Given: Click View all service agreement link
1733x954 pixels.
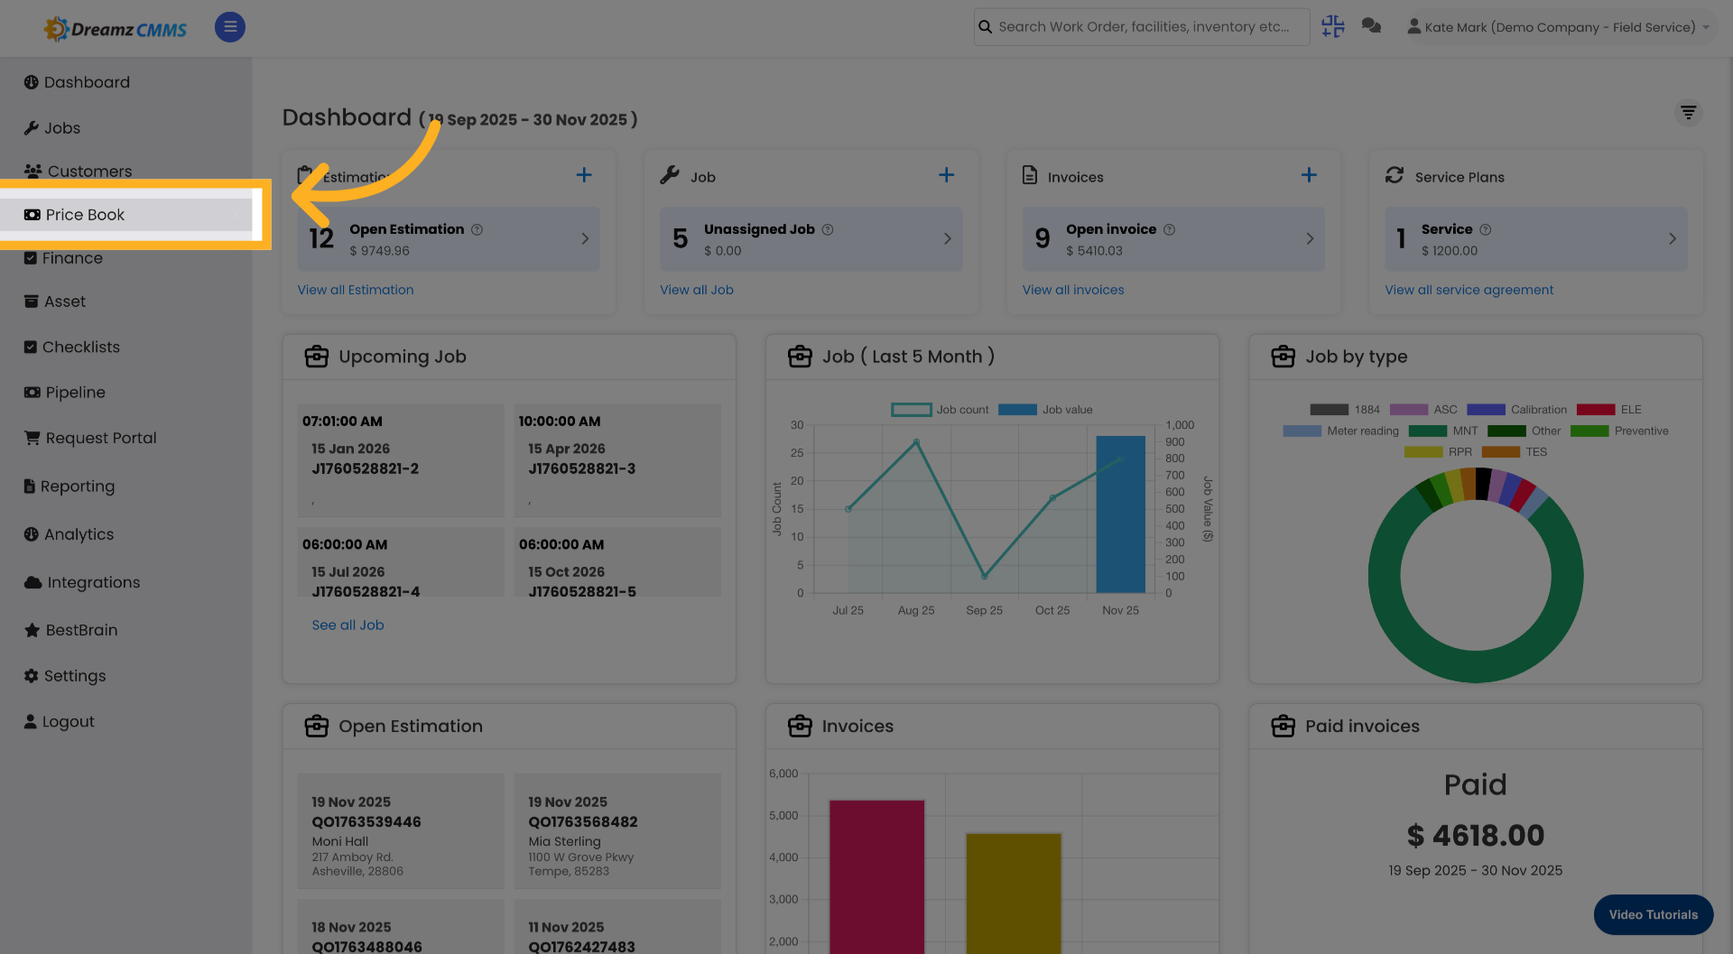Looking at the screenshot, I should [1469, 290].
